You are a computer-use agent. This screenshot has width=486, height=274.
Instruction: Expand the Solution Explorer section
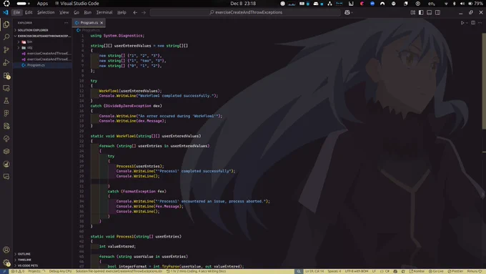point(42,30)
